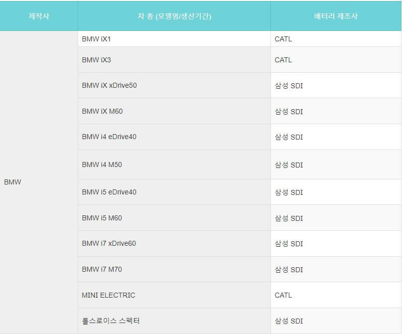Select the MINI ELECTRIC cell
The image size is (403, 334).
coord(174,295)
